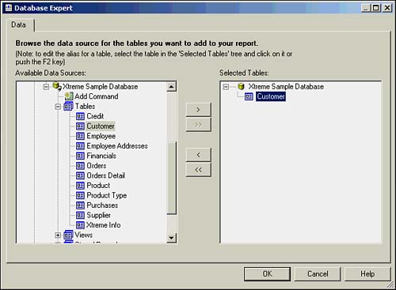The height and width of the screenshot is (290, 396).
Task: Click the Add Command icon
Action: [x=69, y=96]
